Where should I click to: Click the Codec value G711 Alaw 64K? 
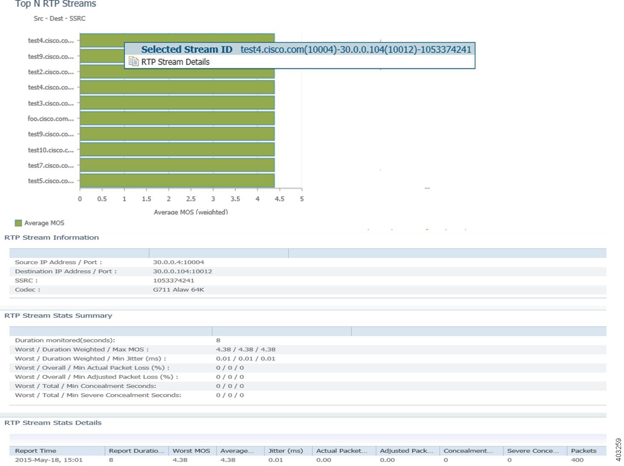click(179, 289)
